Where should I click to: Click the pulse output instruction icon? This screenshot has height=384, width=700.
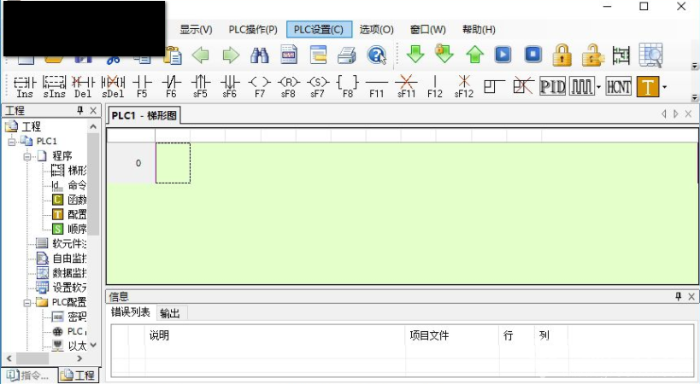[x=582, y=86]
